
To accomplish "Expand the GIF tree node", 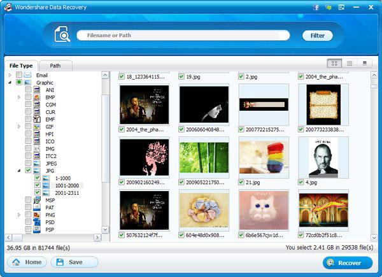I will point(18,127).
